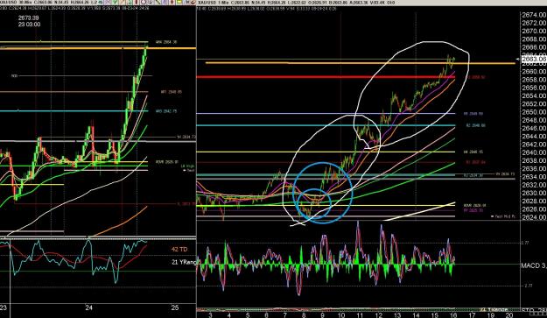This screenshot has height=318, width=547.
Task: Click the round brown icon ending the toolbar
Action: 193,2
